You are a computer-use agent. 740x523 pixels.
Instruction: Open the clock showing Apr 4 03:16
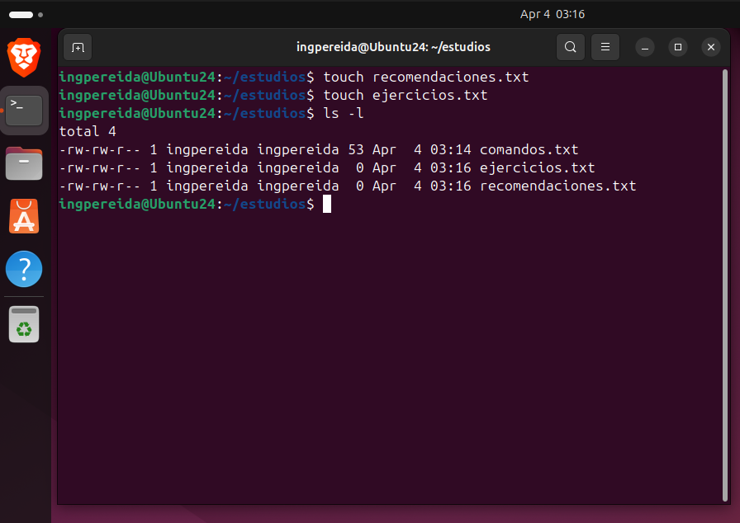553,14
